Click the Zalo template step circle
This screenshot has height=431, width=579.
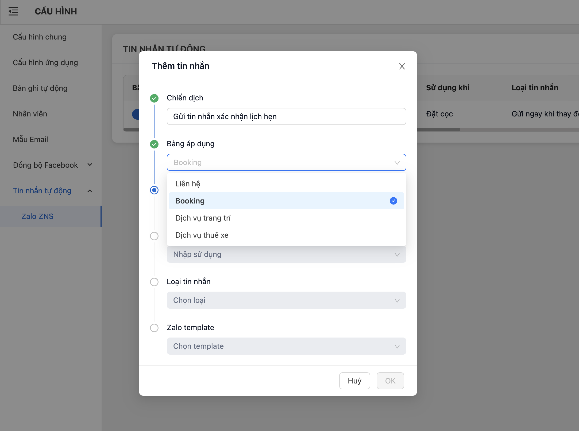(x=154, y=328)
